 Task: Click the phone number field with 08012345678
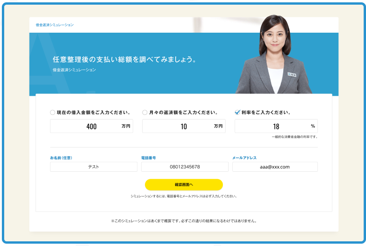point(184,167)
